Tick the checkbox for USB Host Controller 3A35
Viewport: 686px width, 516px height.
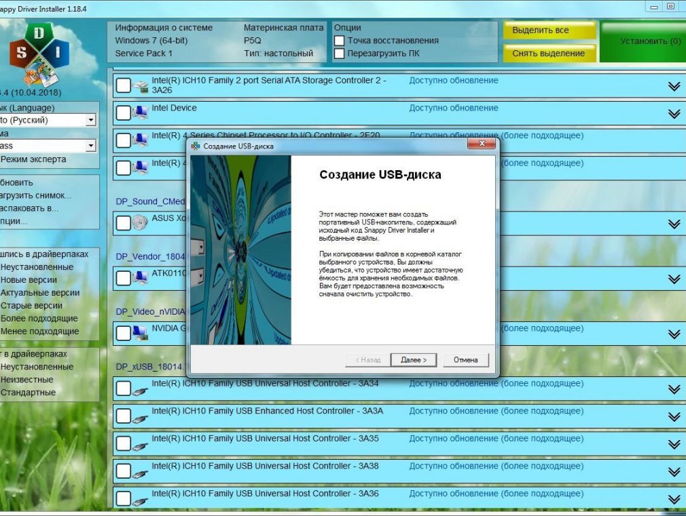(124, 443)
